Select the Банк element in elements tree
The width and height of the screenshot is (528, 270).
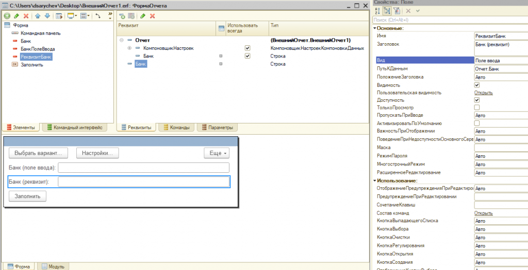[x=26, y=41]
